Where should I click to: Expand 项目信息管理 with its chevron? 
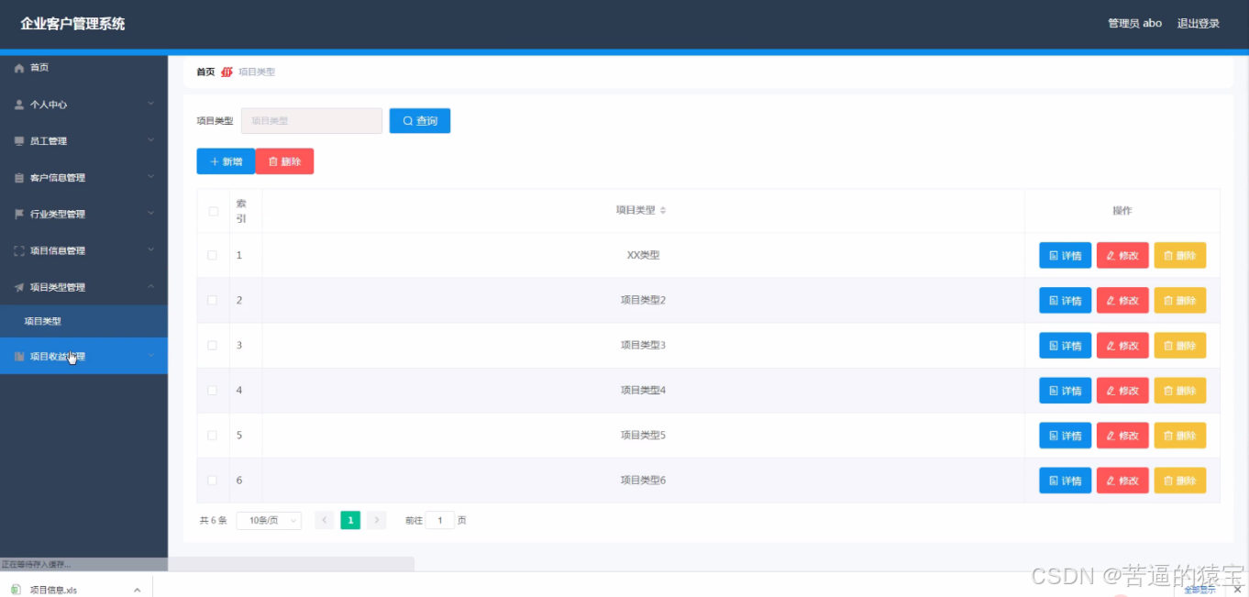151,249
